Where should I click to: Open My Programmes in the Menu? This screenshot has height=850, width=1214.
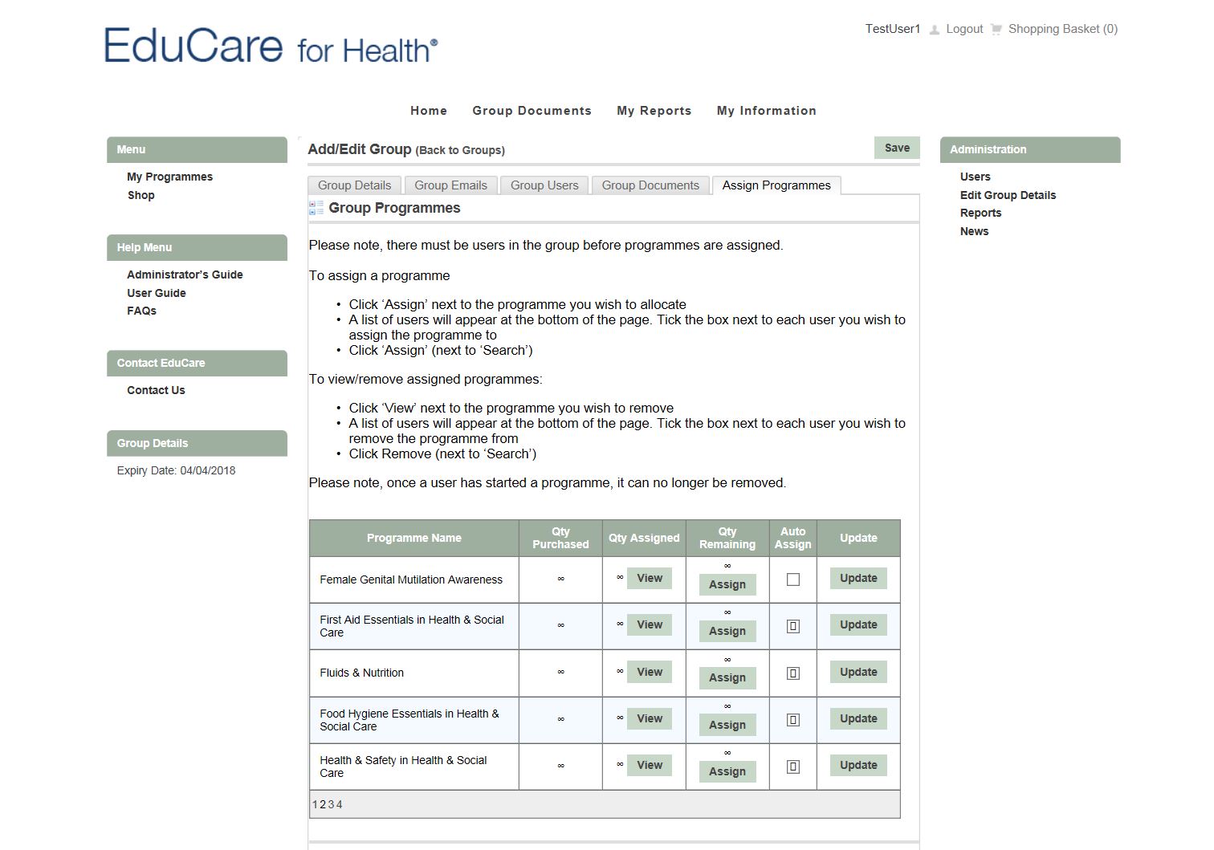(169, 177)
